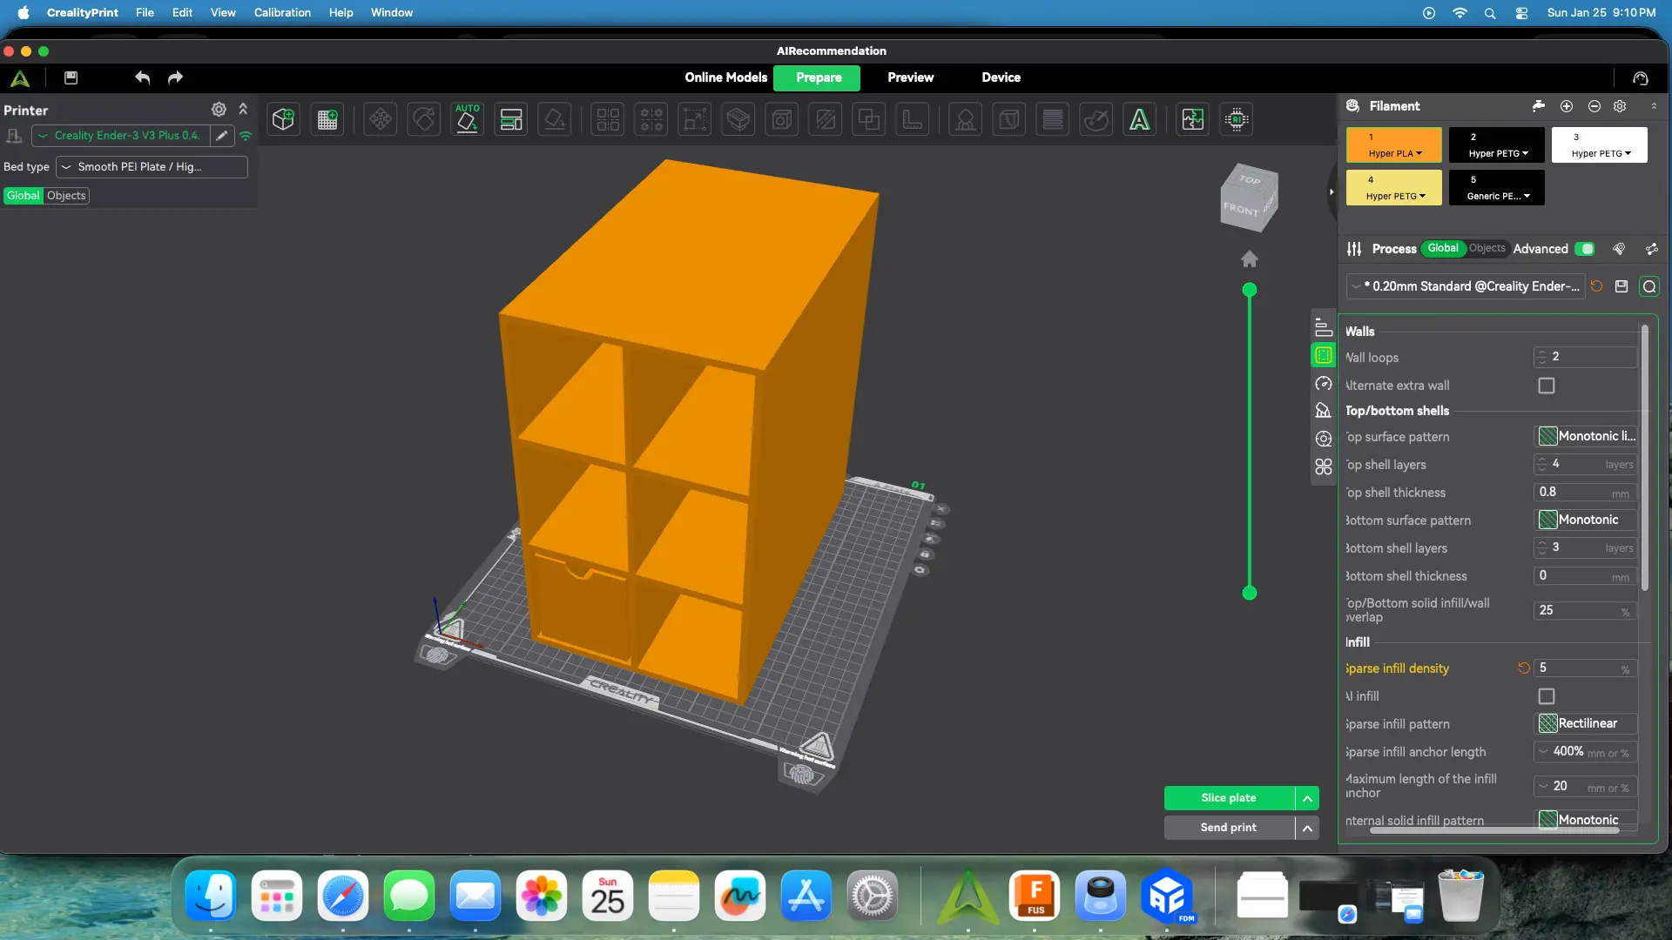Collapse the Filament panel
Screen dimensions: 1672x940
tap(1654, 106)
